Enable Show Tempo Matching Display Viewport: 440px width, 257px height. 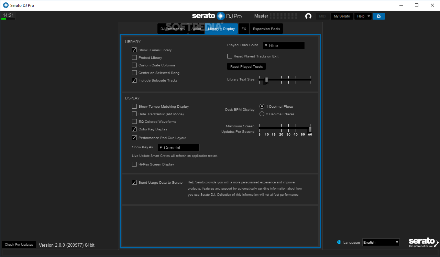point(134,107)
